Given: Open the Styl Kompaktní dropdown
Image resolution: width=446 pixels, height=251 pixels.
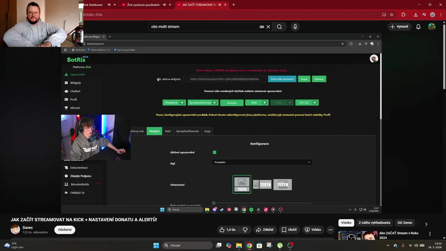Looking at the screenshot, I should 262,162.
